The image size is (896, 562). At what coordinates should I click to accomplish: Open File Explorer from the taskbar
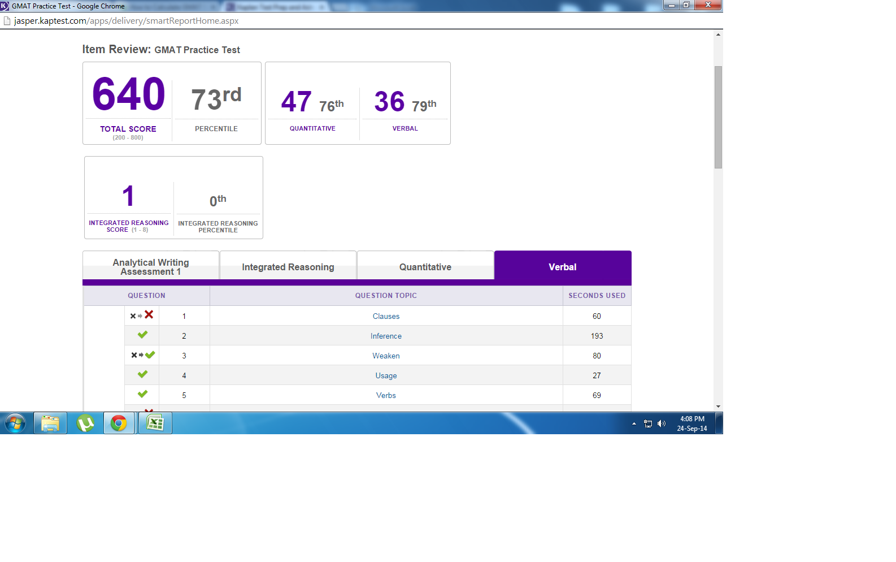coord(50,423)
